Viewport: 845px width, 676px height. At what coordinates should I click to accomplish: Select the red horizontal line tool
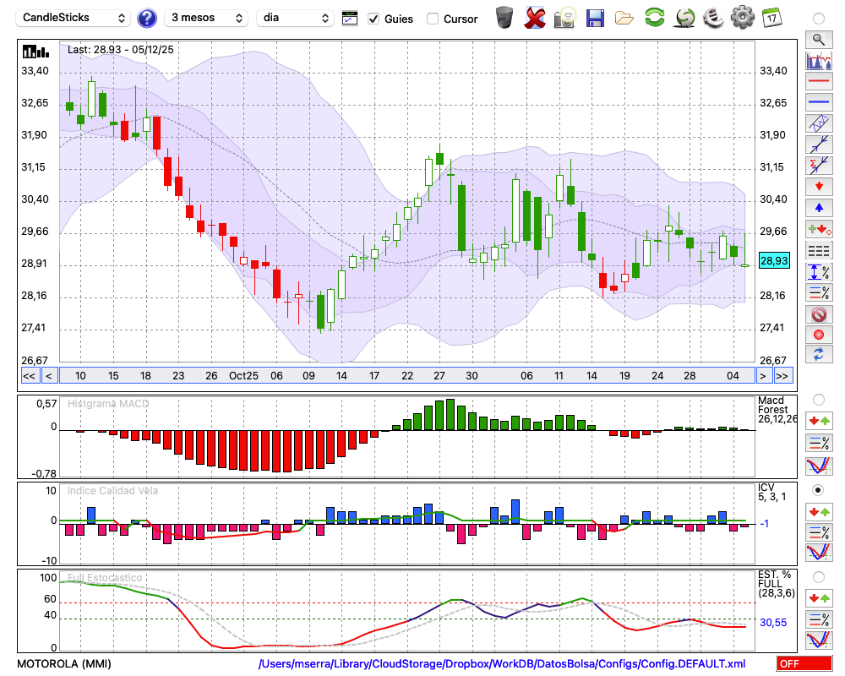818,82
